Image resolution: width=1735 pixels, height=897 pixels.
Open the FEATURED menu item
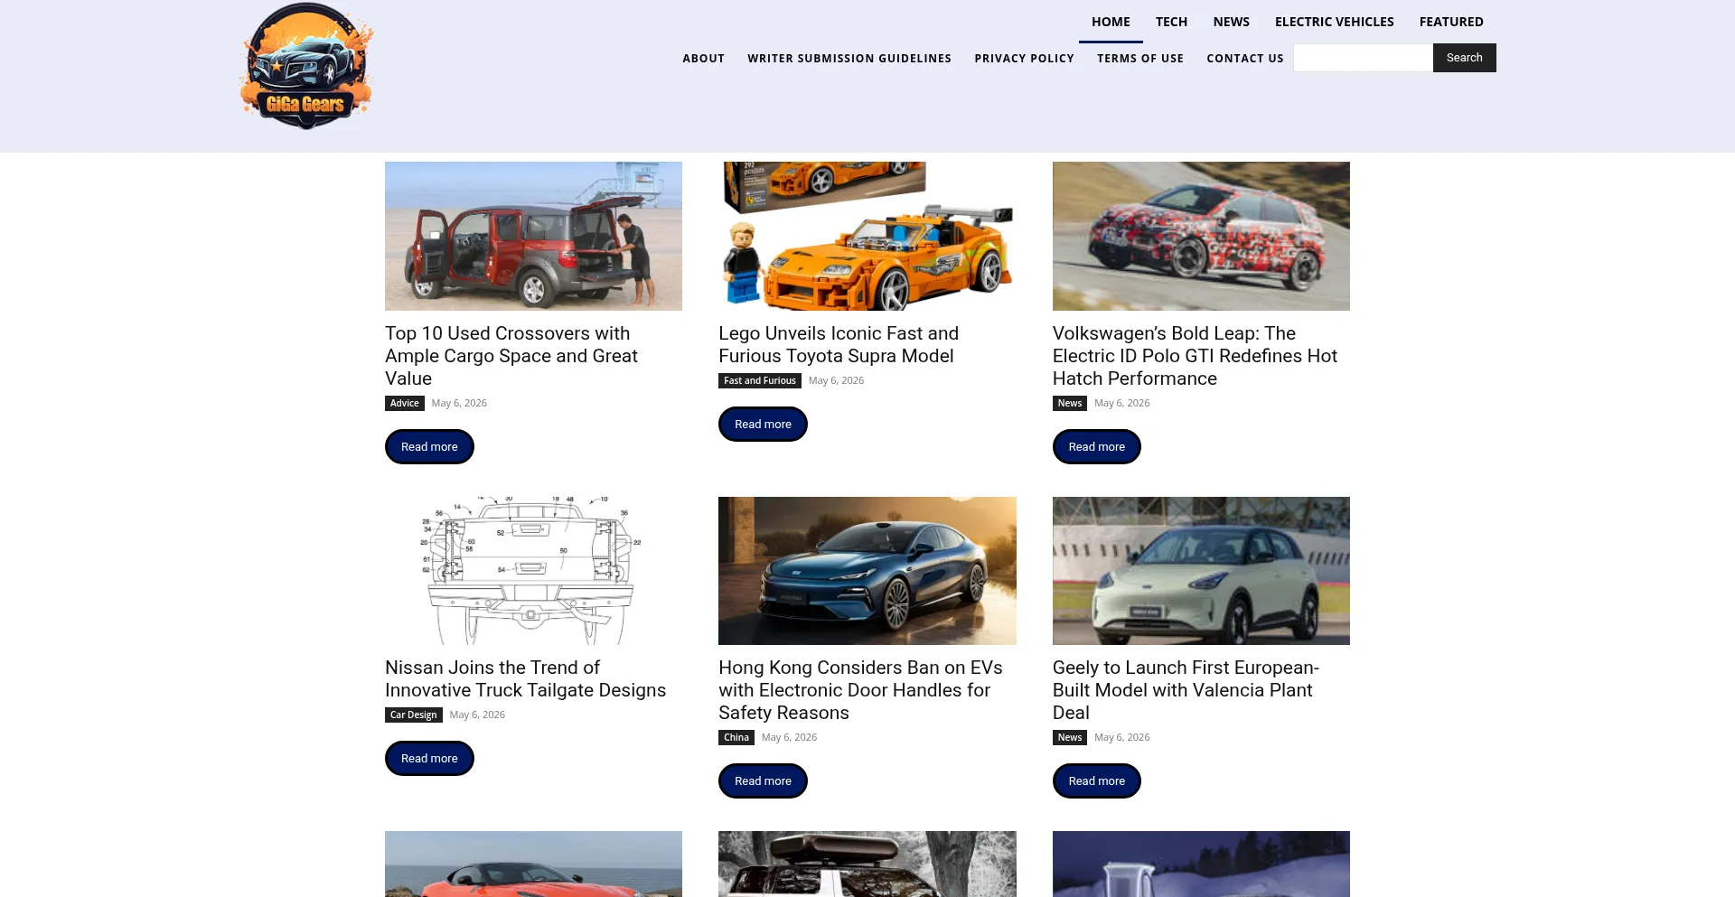pyautogui.click(x=1451, y=22)
